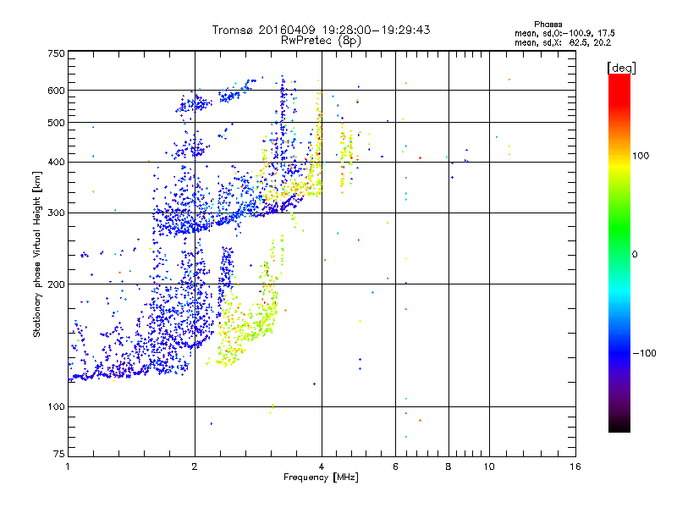This screenshot has width=677, height=508.
Task: Click the black bottom end of the colorbar
Action: pos(619,426)
